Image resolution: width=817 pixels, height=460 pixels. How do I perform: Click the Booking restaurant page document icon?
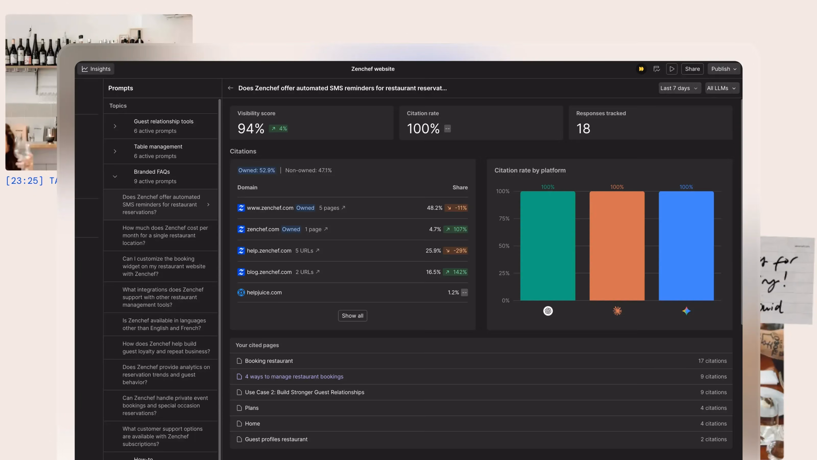[239, 361]
